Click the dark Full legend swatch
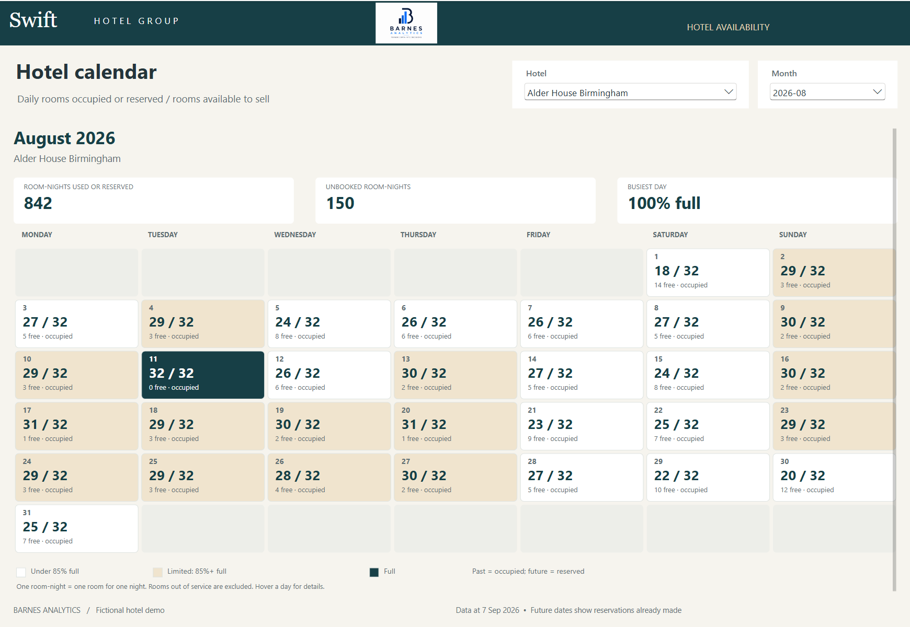This screenshot has height=627, width=910. click(x=374, y=572)
